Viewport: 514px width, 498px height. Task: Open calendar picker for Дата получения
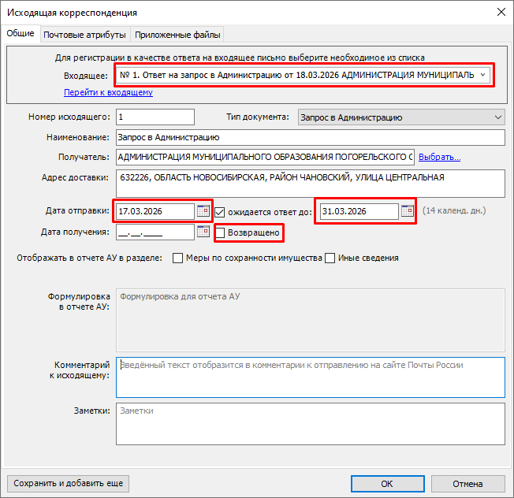pyautogui.click(x=203, y=232)
